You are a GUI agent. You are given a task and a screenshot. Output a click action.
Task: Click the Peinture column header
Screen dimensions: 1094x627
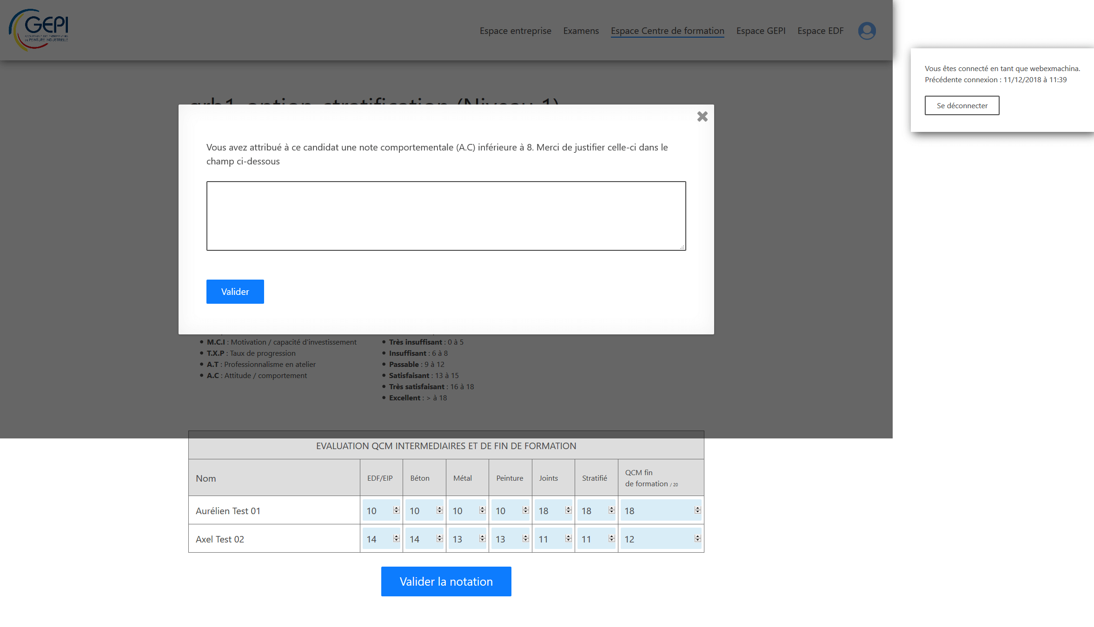(510, 478)
